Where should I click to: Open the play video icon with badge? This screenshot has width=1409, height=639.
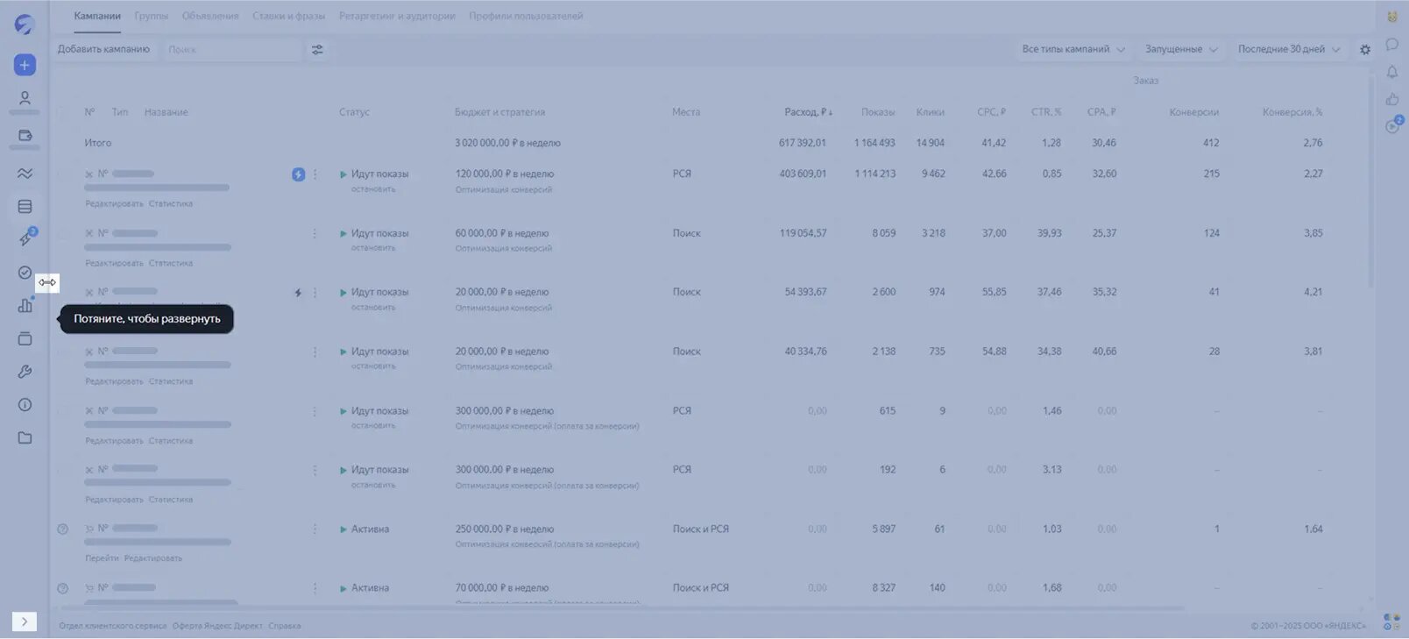1393,125
